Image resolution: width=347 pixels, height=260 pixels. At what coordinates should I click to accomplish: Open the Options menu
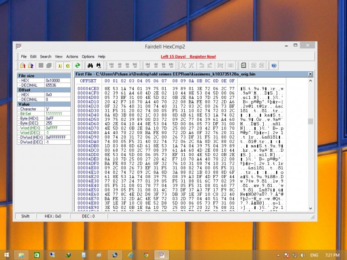88,57
